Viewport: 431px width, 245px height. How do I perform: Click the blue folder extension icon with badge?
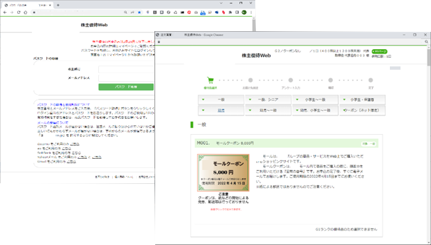click(x=203, y=13)
